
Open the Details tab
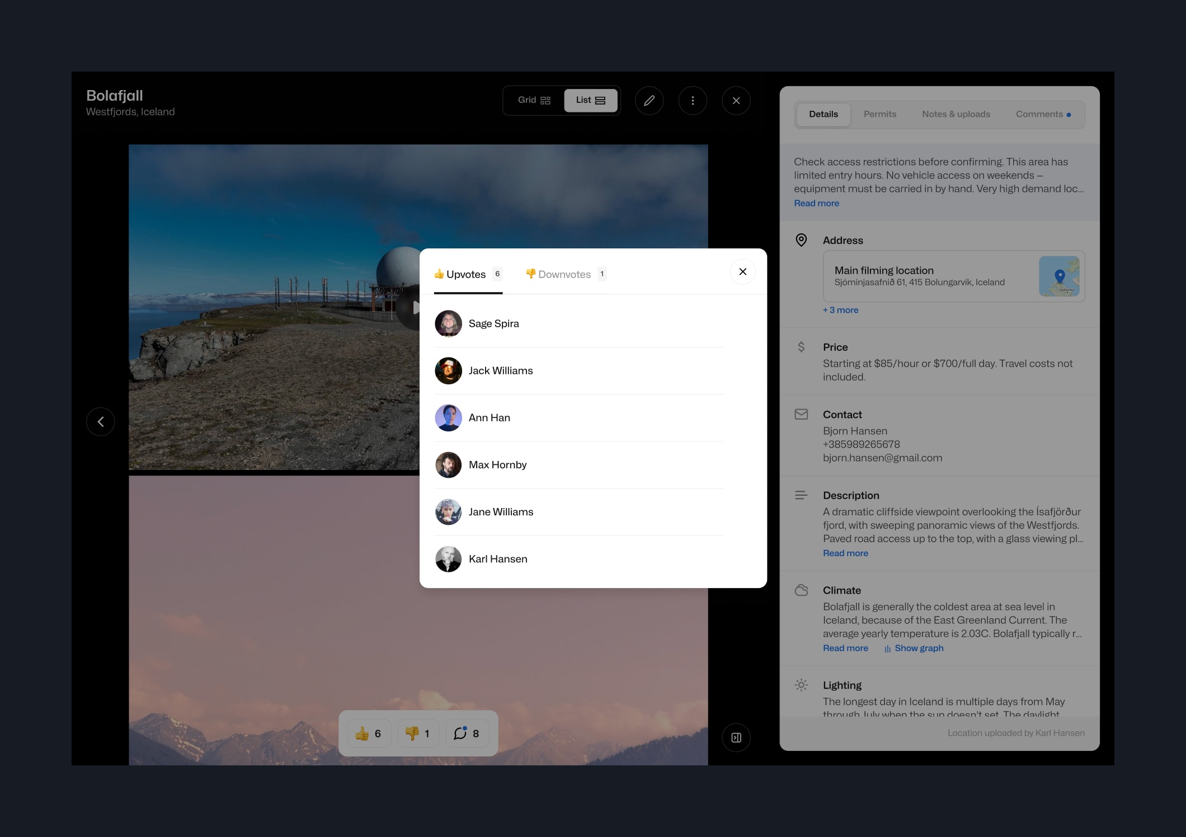823,114
